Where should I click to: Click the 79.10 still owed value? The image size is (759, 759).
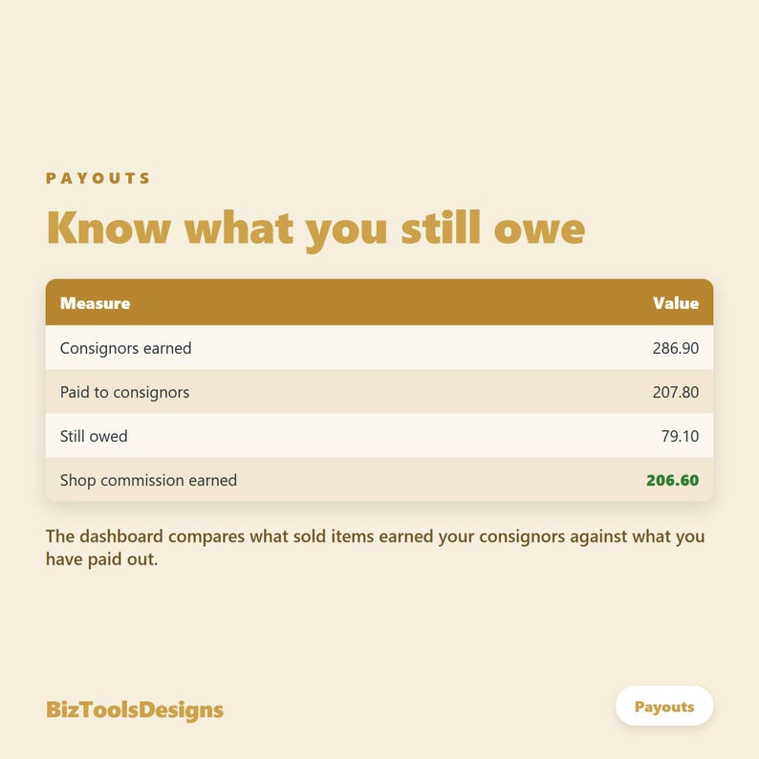(x=680, y=436)
